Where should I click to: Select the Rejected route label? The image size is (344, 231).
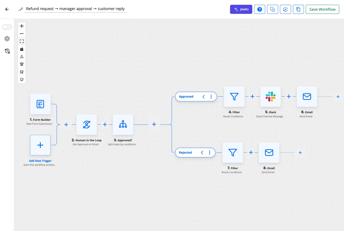tap(185, 152)
